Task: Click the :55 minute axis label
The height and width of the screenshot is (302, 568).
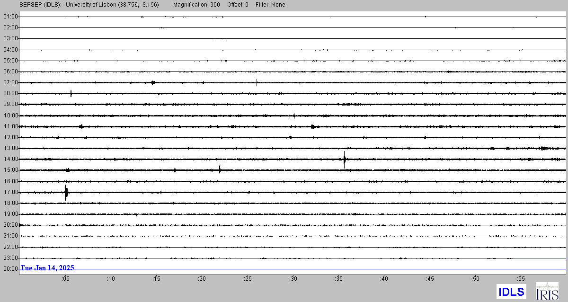Action: click(521, 279)
